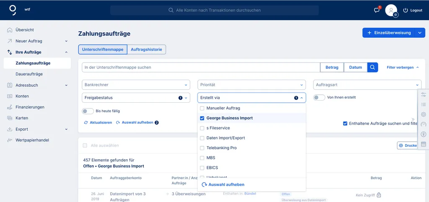Screen dimensions: 429x202
Task: Collapse the Erstellt via dropdown
Action: click(x=251, y=98)
